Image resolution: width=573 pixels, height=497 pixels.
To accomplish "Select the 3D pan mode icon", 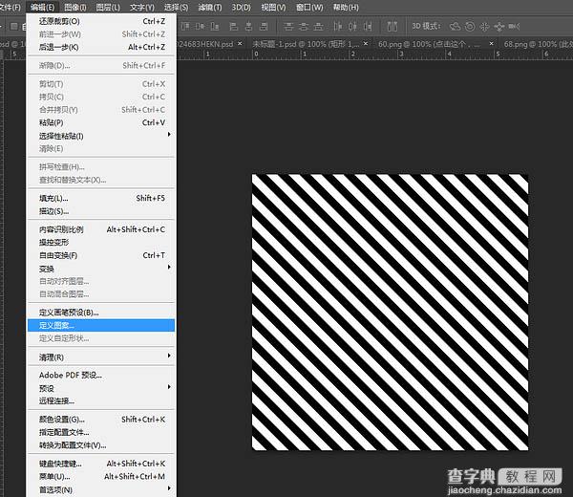I will (x=484, y=27).
